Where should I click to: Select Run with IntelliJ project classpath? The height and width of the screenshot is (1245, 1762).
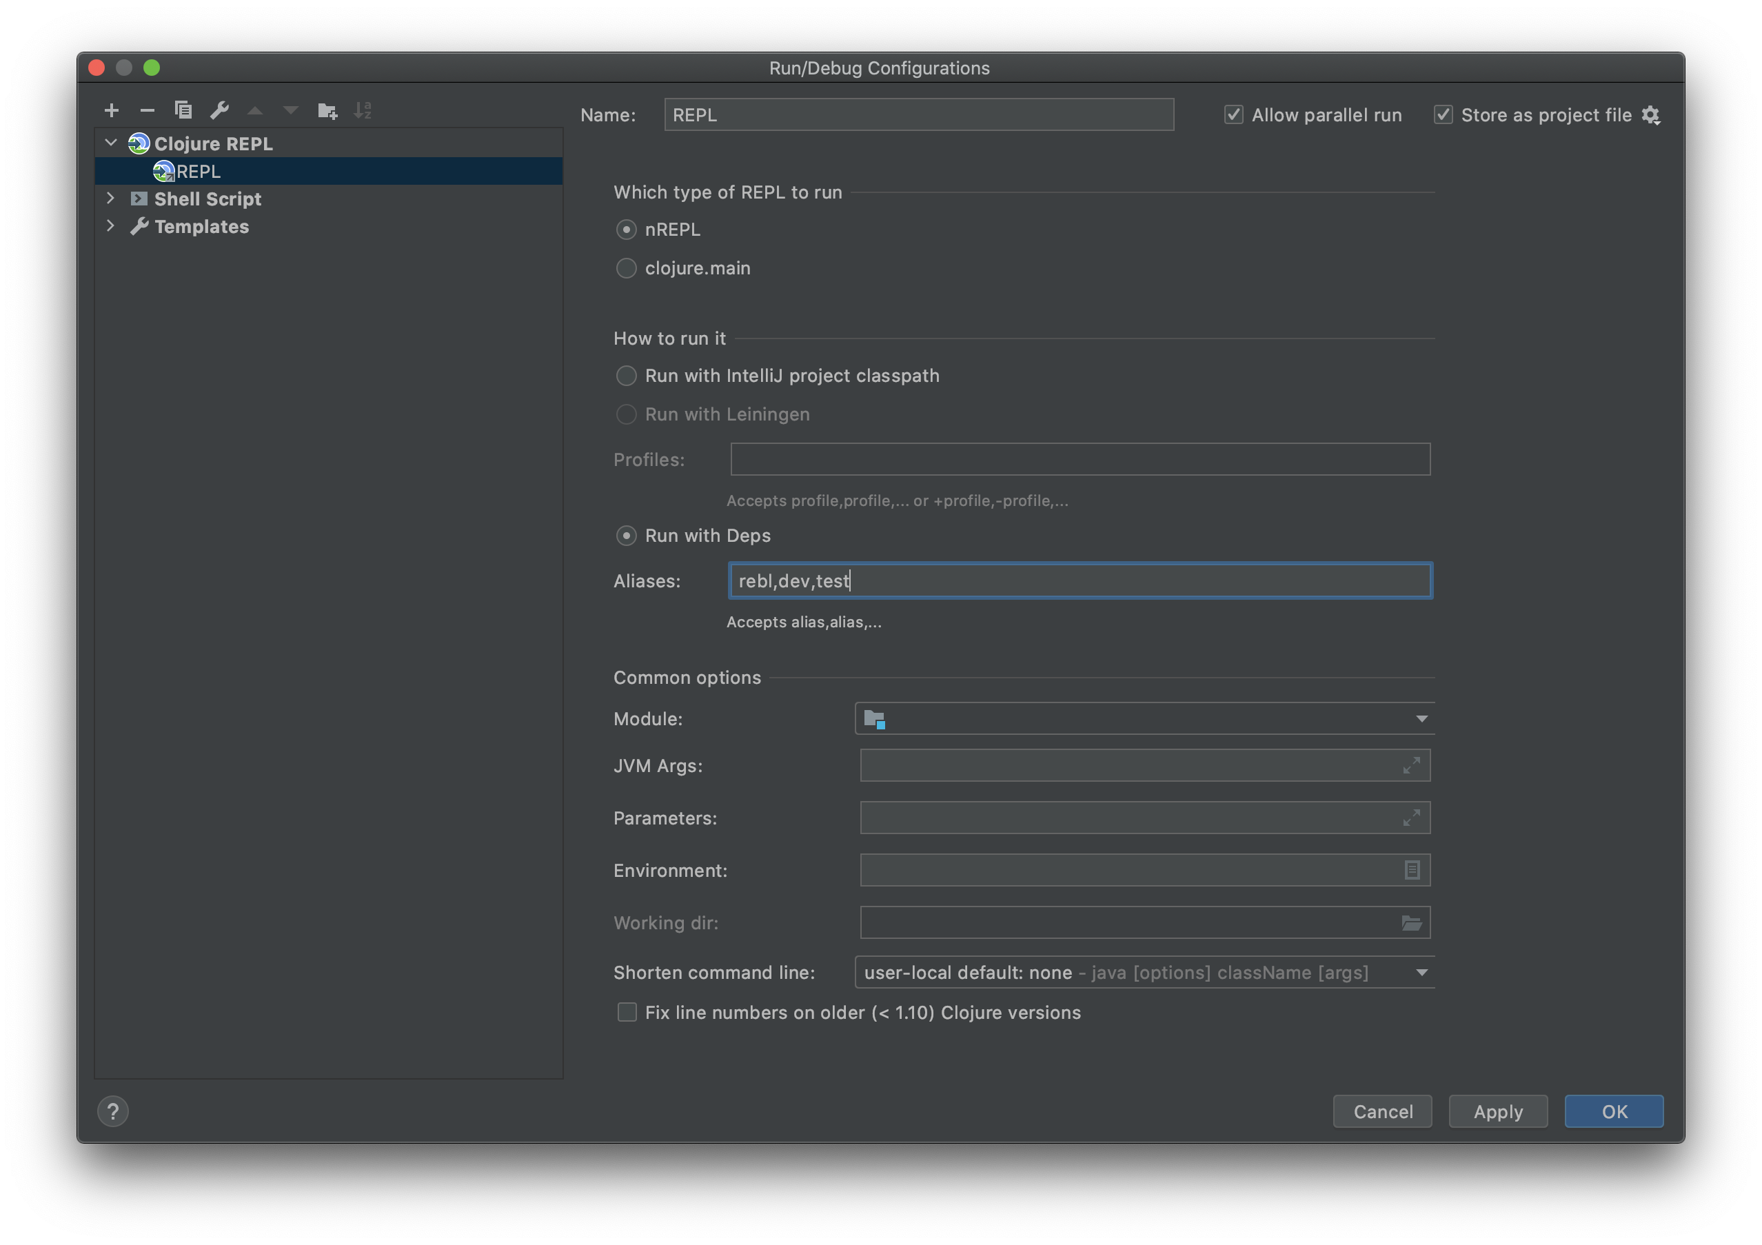[x=626, y=376]
